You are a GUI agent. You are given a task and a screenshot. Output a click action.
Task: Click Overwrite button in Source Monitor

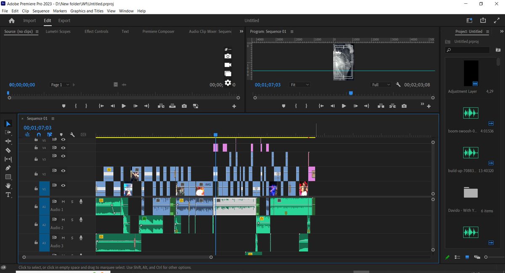pyautogui.click(x=172, y=106)
